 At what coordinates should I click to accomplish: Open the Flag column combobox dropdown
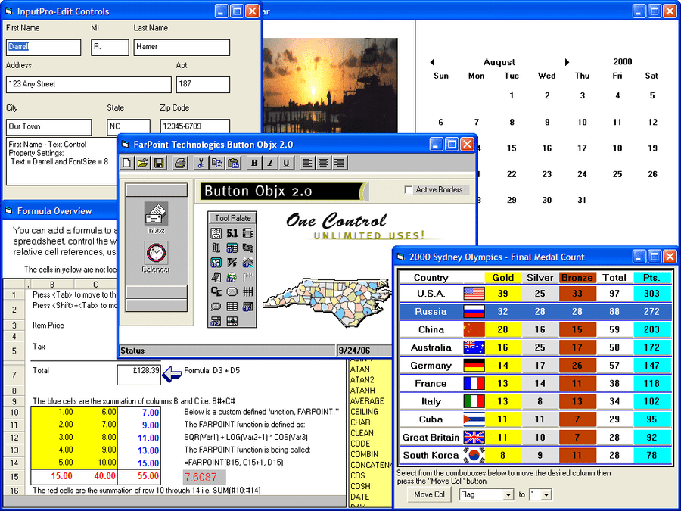pyautogui.click(x=508, y=494)
